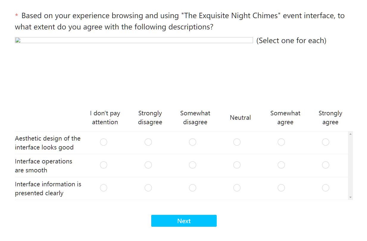This screenshot has width=367, height=241.
Task: Click the Next button
Action: [184, 221]
